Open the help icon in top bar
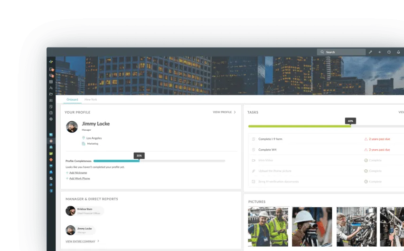Screen dimensions: 404x251 pos(389,52)
